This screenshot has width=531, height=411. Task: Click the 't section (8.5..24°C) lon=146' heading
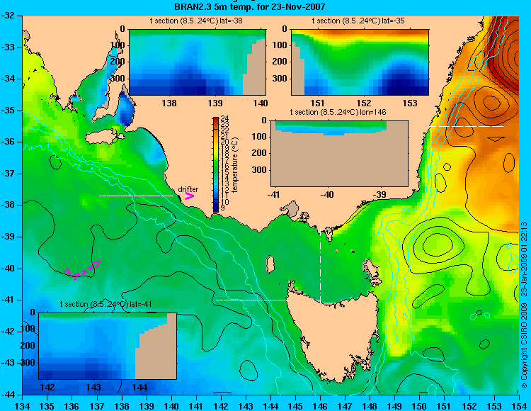coord(338,112)
